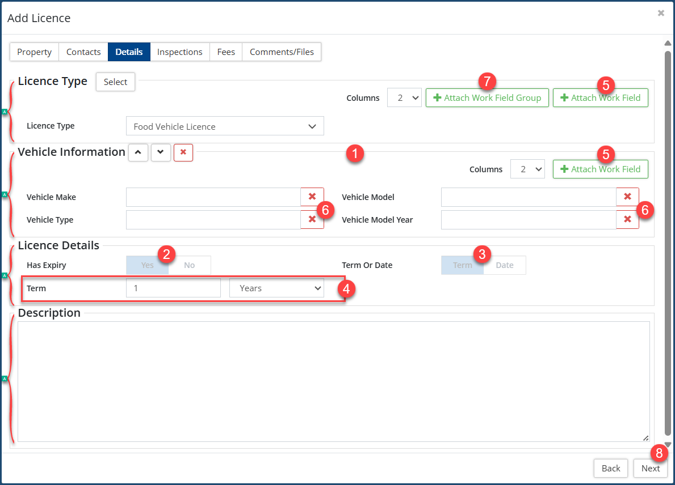This screenshot has width=675, height=485.
Task: Choose Term for Term Or Date
Action: click(462, 265)
